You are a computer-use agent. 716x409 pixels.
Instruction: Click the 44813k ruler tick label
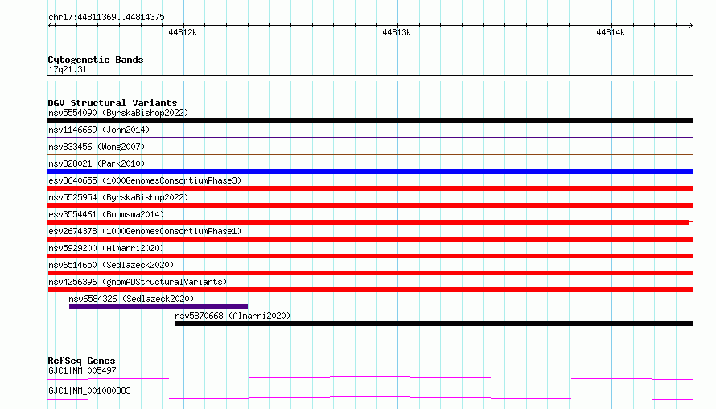click(397, 32)
